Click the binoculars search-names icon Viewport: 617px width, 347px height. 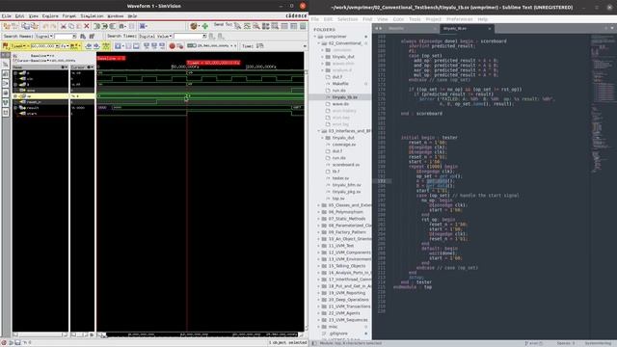click(83, 37)
